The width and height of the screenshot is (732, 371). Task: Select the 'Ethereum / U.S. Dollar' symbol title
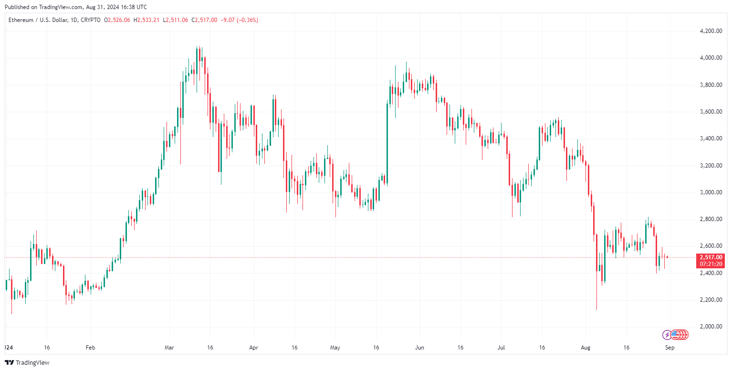37,20
